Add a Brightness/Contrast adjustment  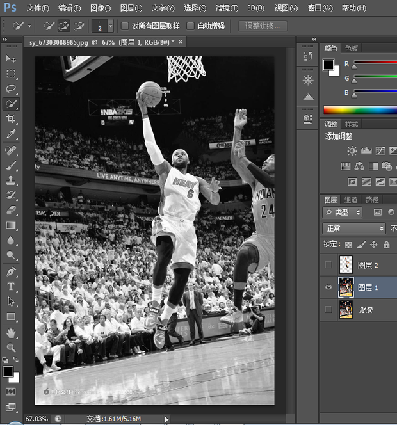352,150
